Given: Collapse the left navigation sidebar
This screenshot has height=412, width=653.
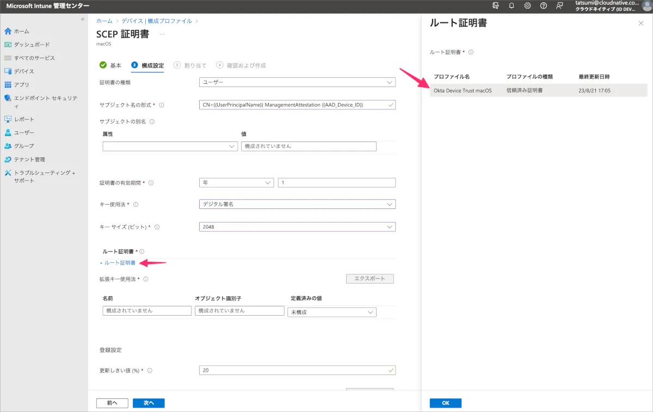Looking at the screenshot, I should pyautogui.click(x=83, y=19).
